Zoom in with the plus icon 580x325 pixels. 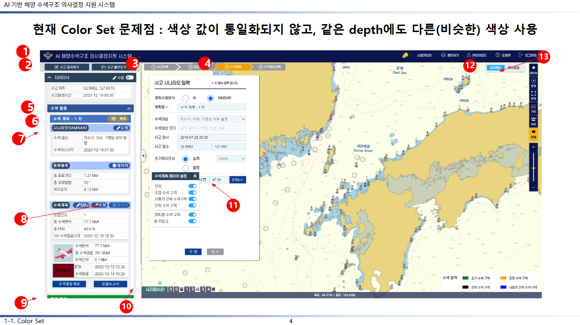coord(534,147)
